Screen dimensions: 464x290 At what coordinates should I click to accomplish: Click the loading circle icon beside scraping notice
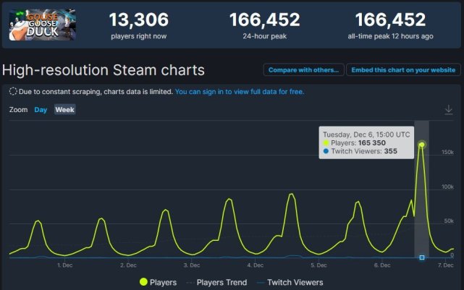pyautogui.click(x=13, y=91)
